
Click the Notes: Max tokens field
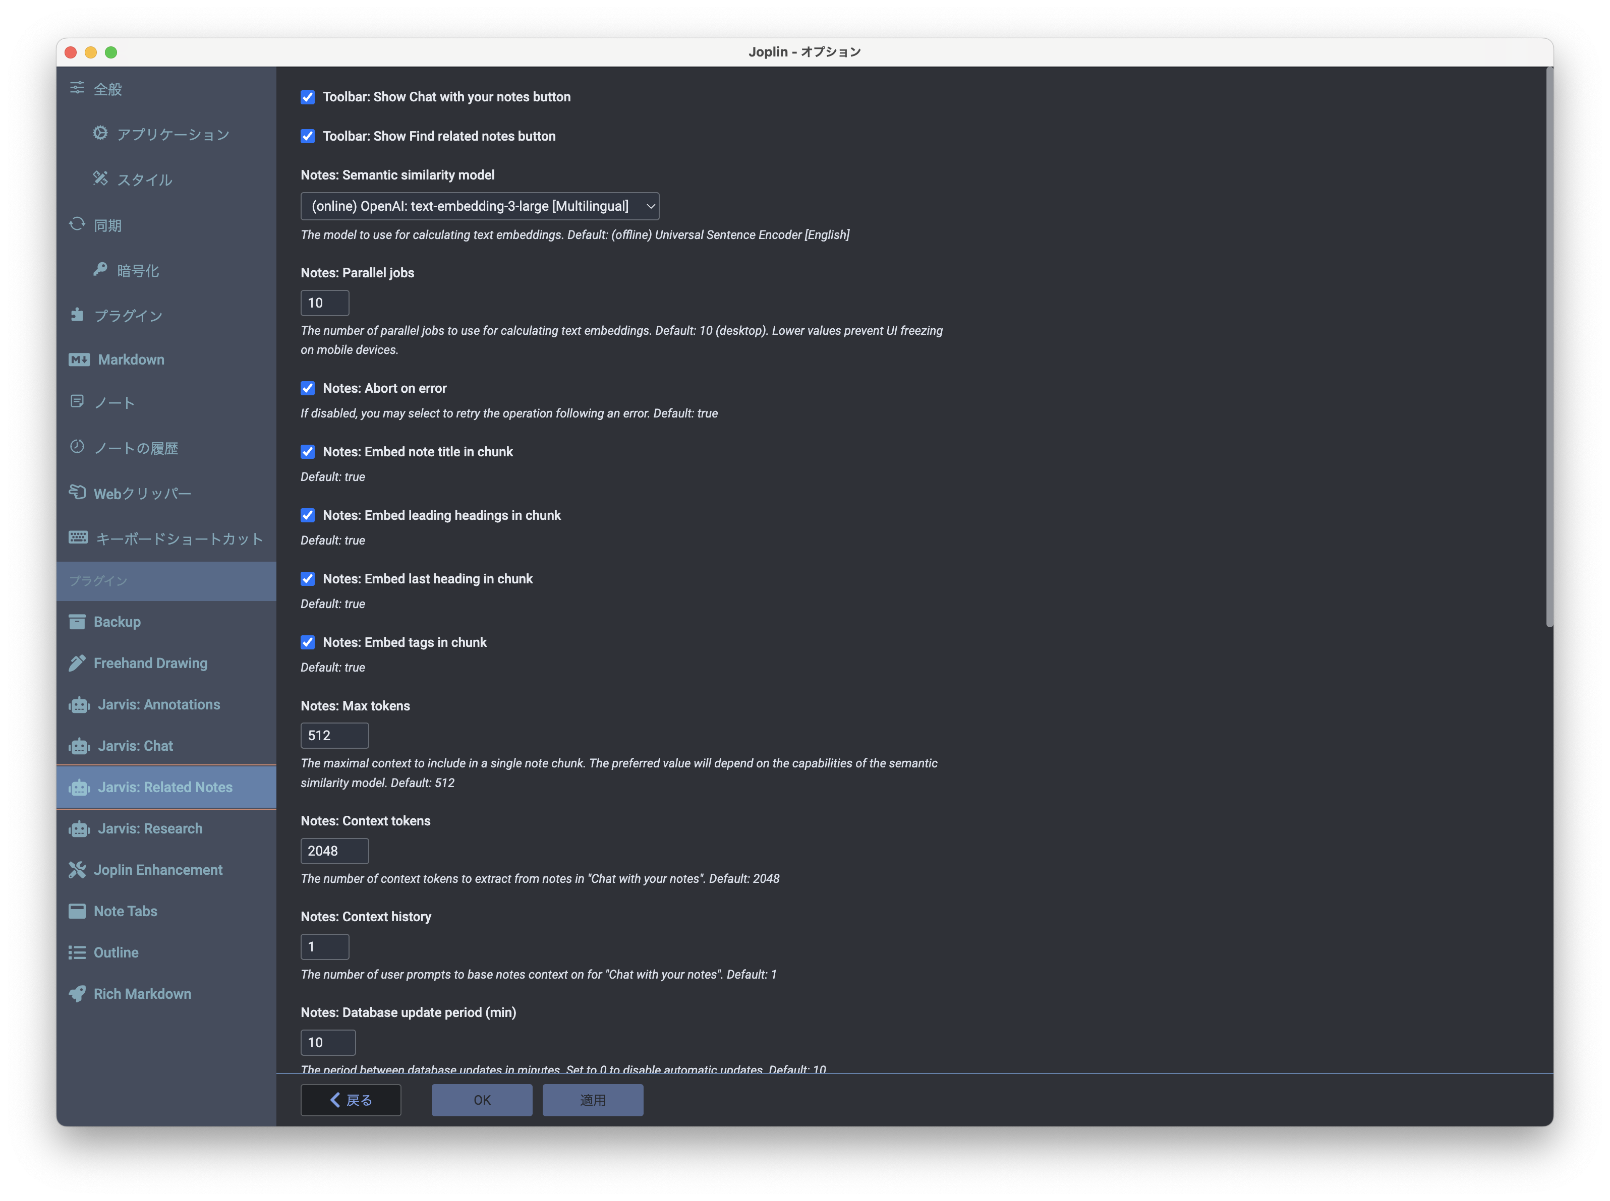[334, 736]
